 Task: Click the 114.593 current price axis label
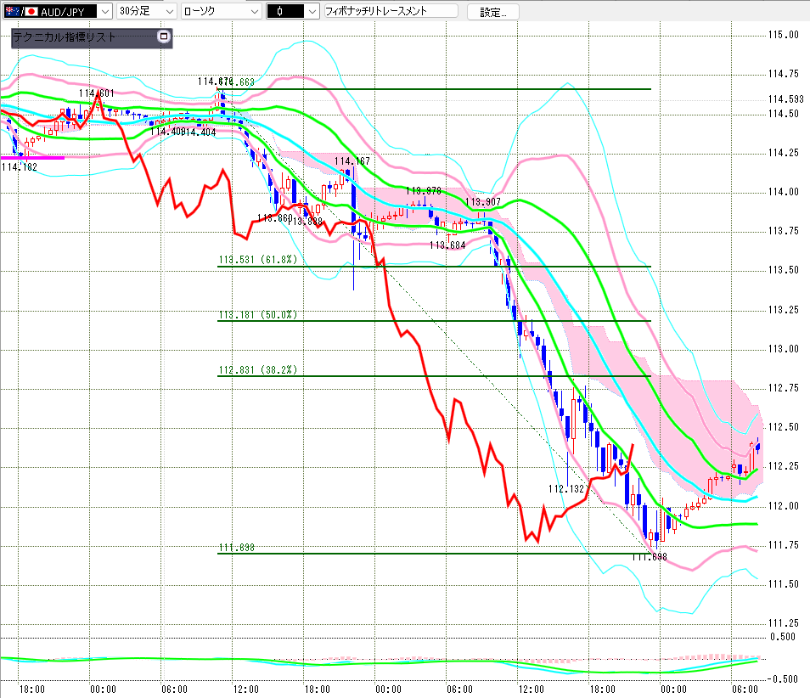785,99
